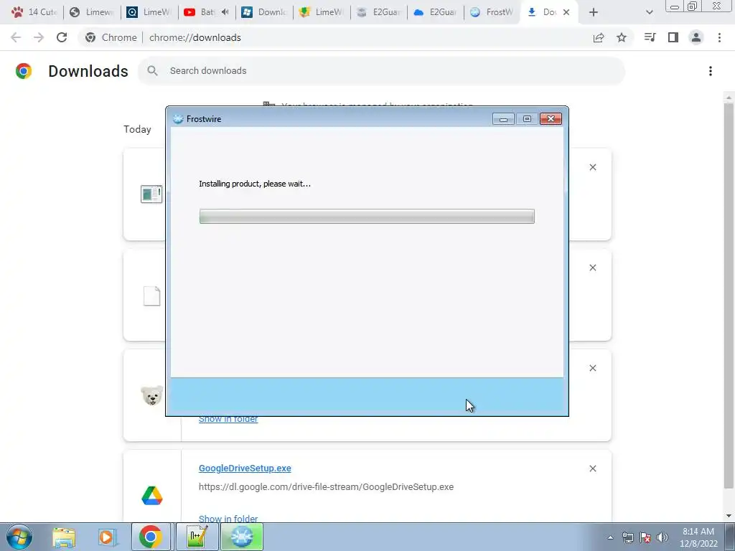Click the Search downloads field
This screenshot has height=551, width=735.
click(x=381, y=71)
